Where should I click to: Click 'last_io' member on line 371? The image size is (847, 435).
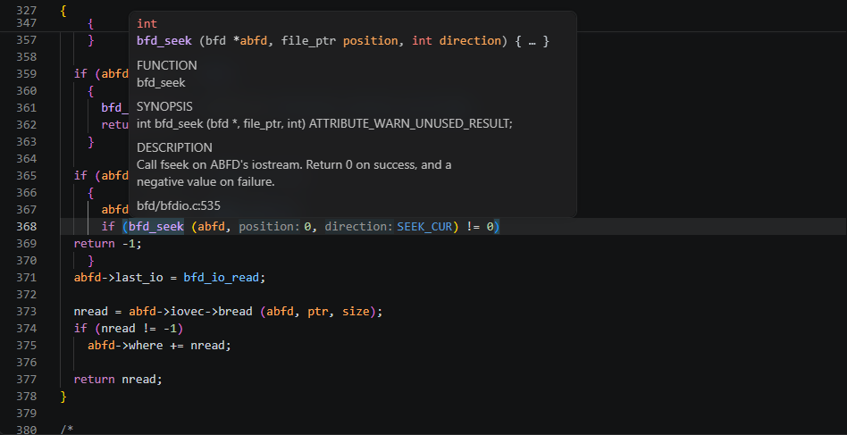[138, 278]
